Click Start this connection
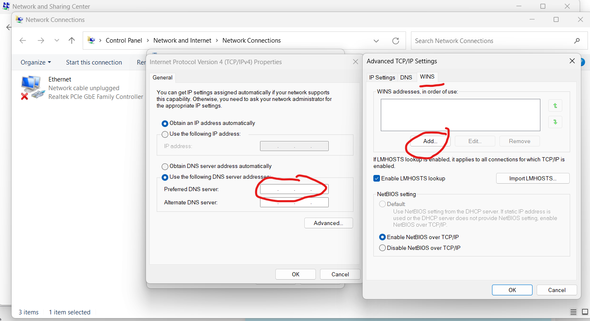The height and width of the screenshot is (321, 590). [x=94, y=62]
